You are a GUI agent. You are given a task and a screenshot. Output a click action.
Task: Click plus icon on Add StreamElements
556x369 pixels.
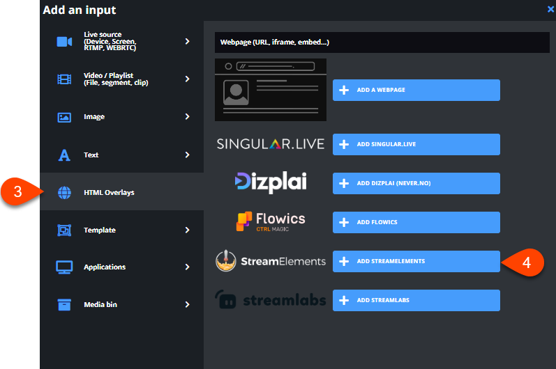pyautogui.click(x=344, y=261)
